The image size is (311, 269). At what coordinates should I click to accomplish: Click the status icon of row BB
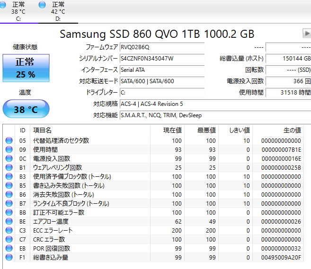click(9, 212)
